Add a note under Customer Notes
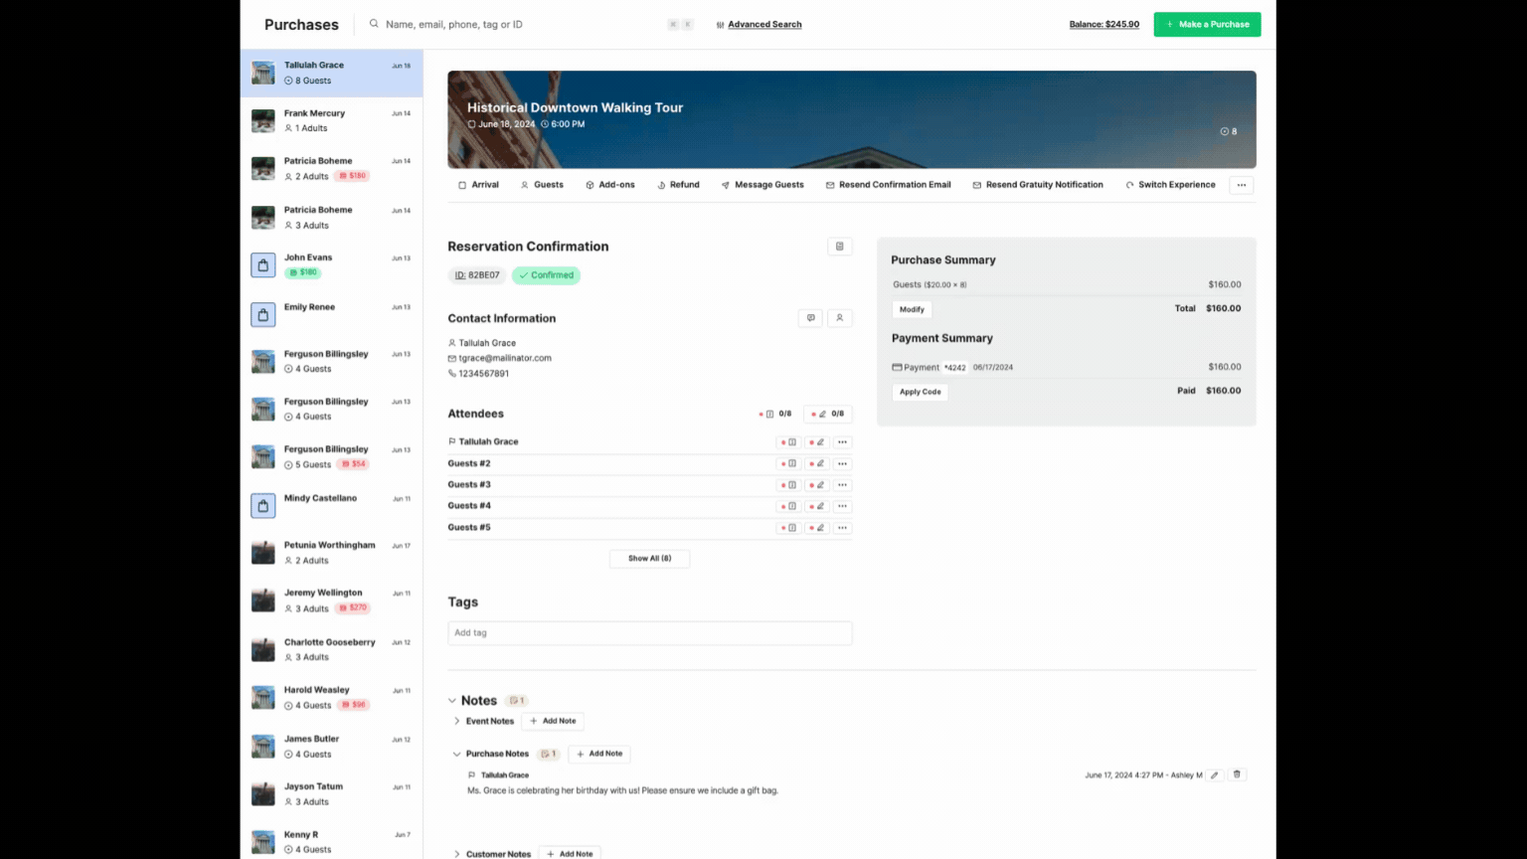This screenshot has width=1527, height=859. [570, 853]
